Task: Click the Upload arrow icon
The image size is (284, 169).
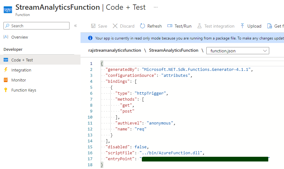Action: (x=242, y=26)
